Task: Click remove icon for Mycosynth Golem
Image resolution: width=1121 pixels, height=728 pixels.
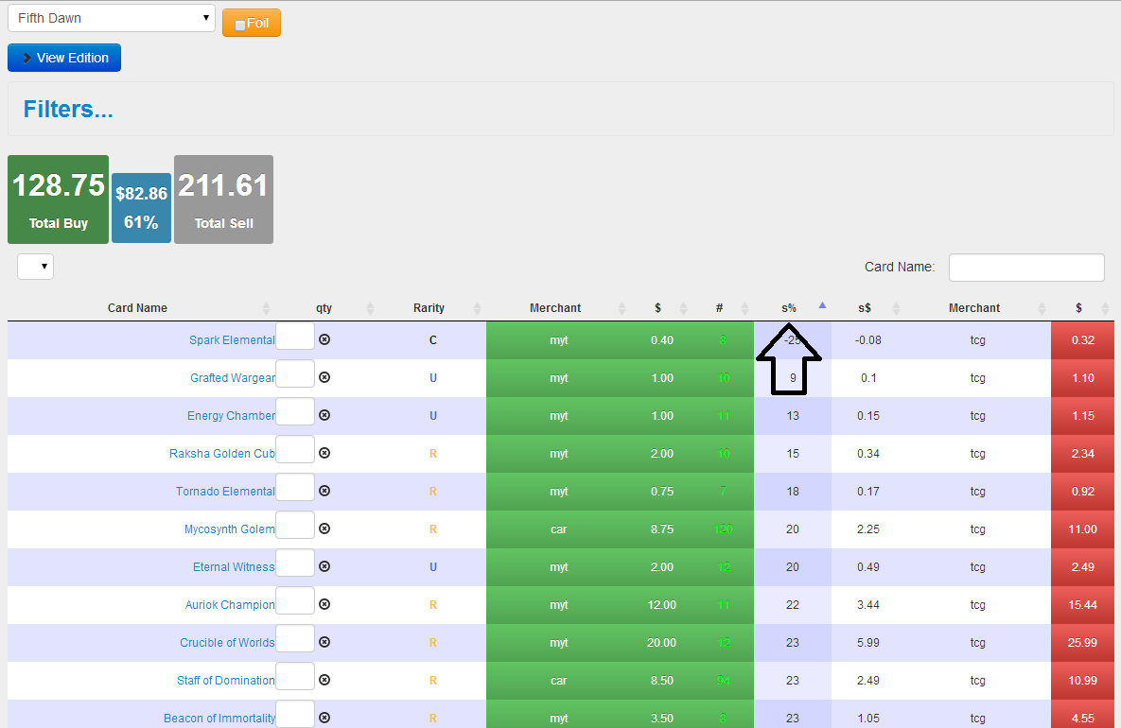Action: tap(324, 529)
